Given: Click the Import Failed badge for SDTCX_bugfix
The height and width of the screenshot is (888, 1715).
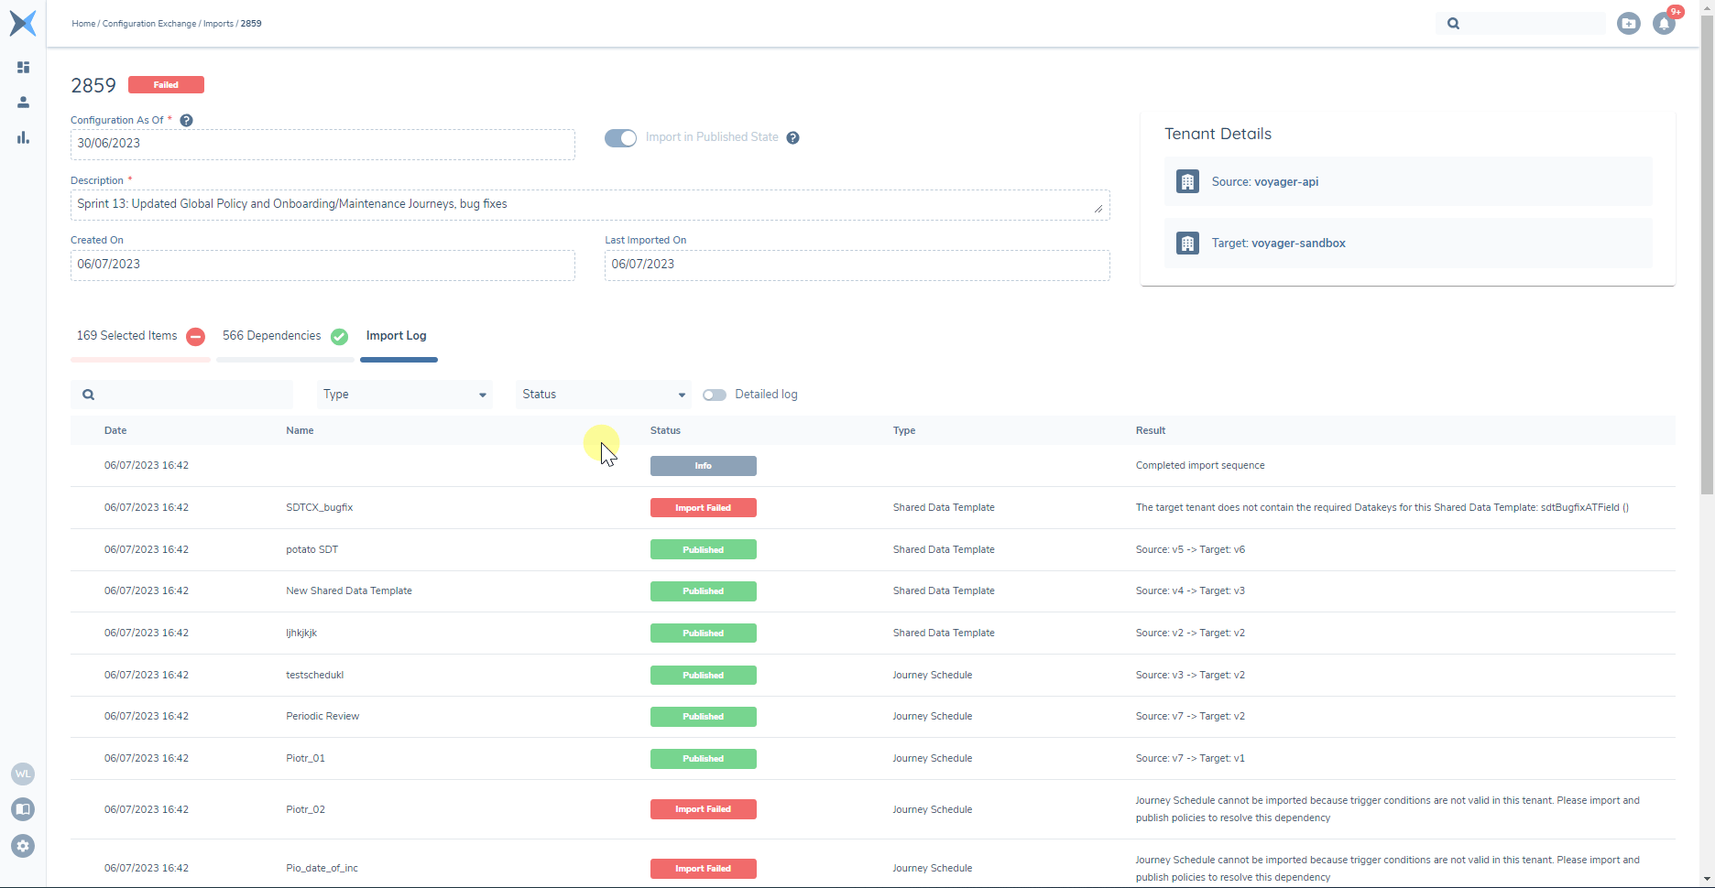Looking at the screenshot, I should pos(703,507).
